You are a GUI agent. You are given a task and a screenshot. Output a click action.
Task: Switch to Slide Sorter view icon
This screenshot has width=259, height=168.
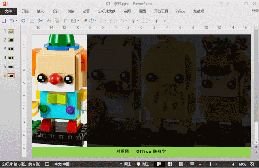170,164
